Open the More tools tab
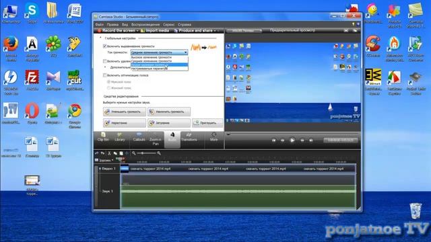This screenshot has width=431, height=242. (x=213, y=137)
